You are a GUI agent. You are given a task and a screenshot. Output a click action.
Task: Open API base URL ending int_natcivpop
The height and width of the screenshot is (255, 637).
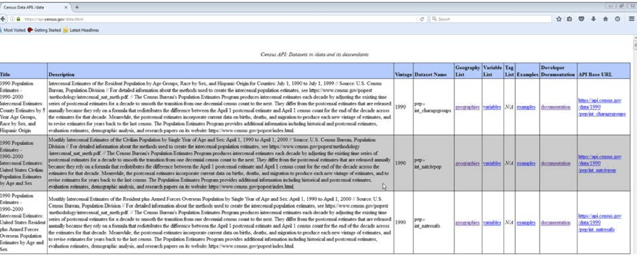point(600,163)
